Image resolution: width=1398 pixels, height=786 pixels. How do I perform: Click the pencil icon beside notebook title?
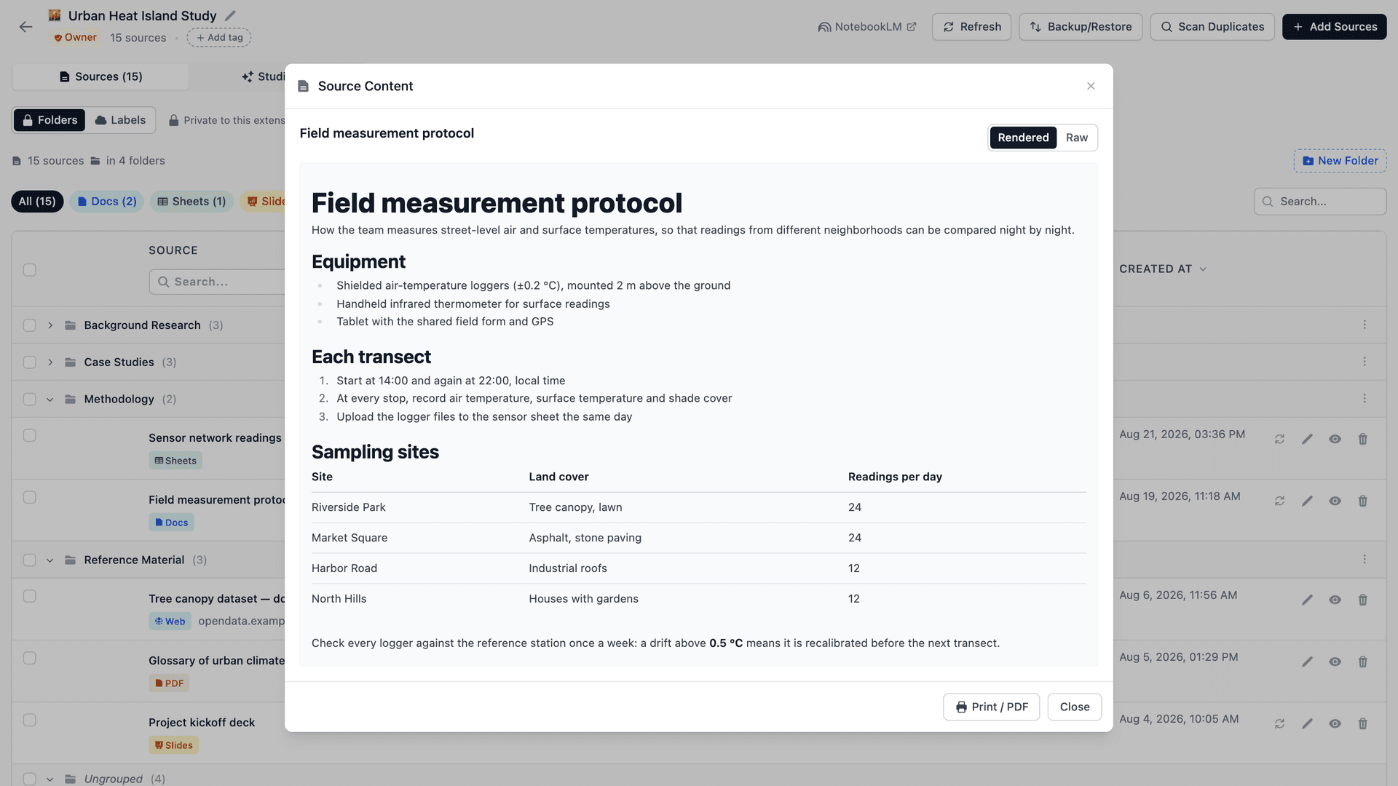click(230, 15)
